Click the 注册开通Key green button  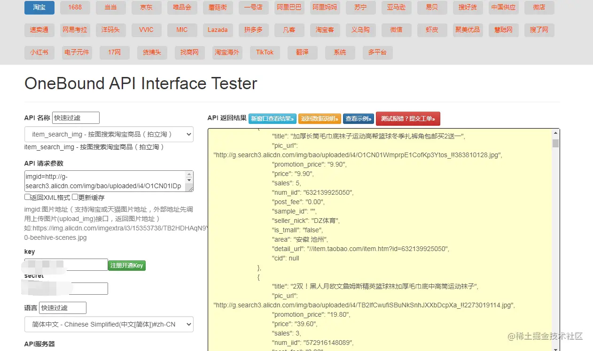pyautogui.click(x=127, y=266)
